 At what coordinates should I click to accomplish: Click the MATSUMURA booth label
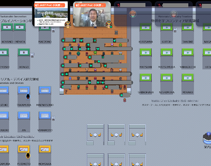tap(167, 67)
